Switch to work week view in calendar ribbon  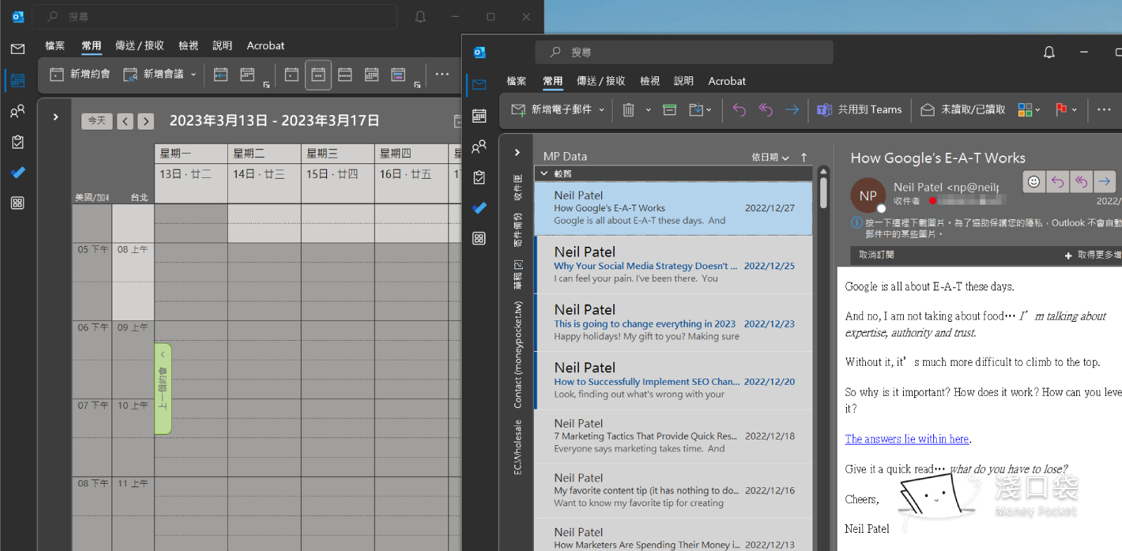318,75
